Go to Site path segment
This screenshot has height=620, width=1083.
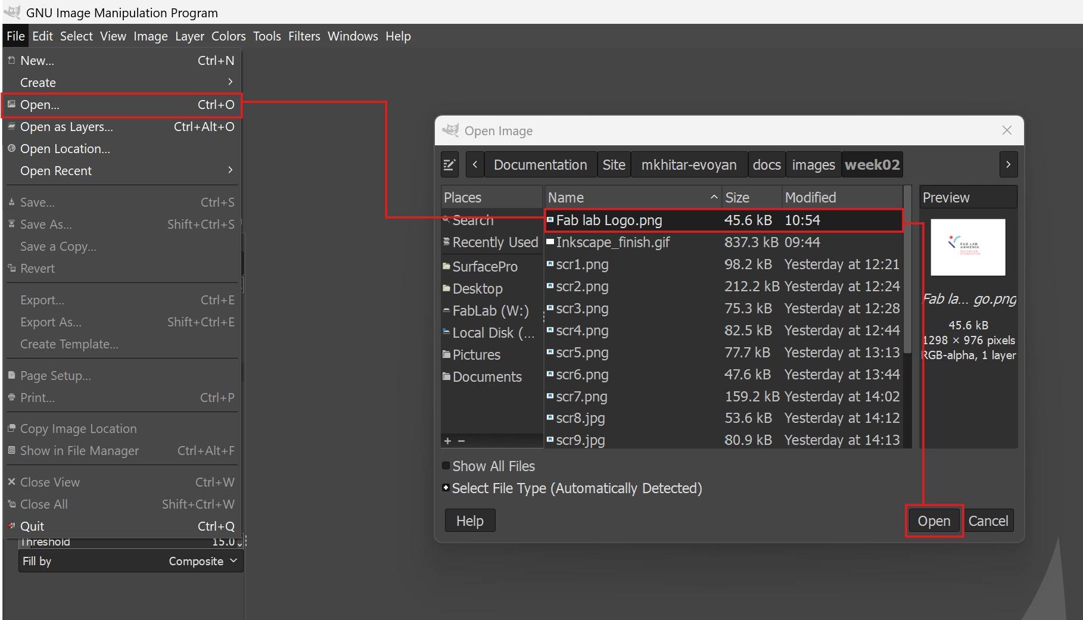coord(614,165)
